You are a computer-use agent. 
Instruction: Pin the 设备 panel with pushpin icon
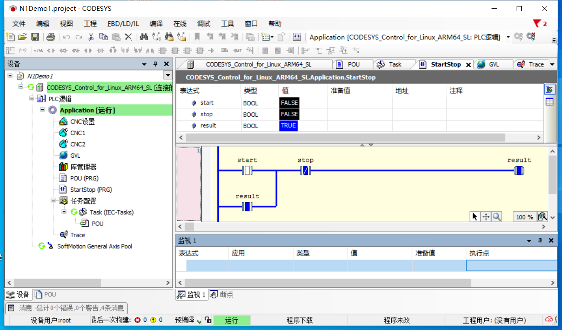(155, 63)
